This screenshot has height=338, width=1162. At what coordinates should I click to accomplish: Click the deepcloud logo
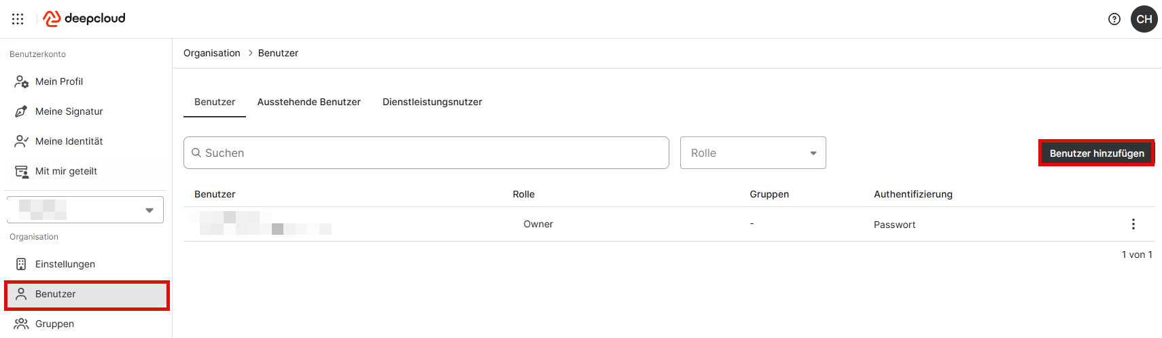(x=84, y=18)
